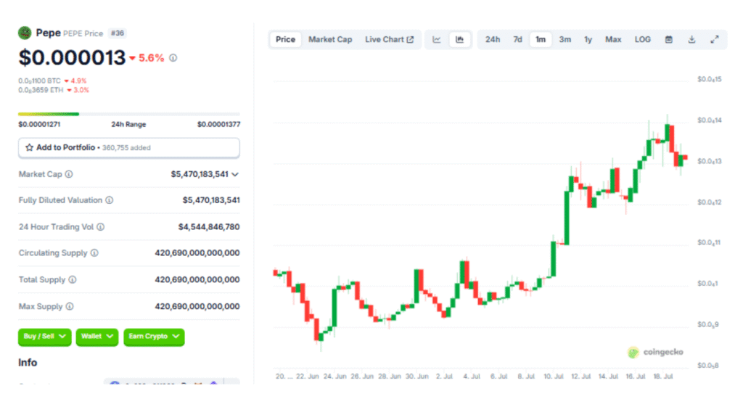Image resolution: width=743 pixels, height=407 pixels.
Task: Switch to the Market Cap tab
Action: (x=330, y=39)
